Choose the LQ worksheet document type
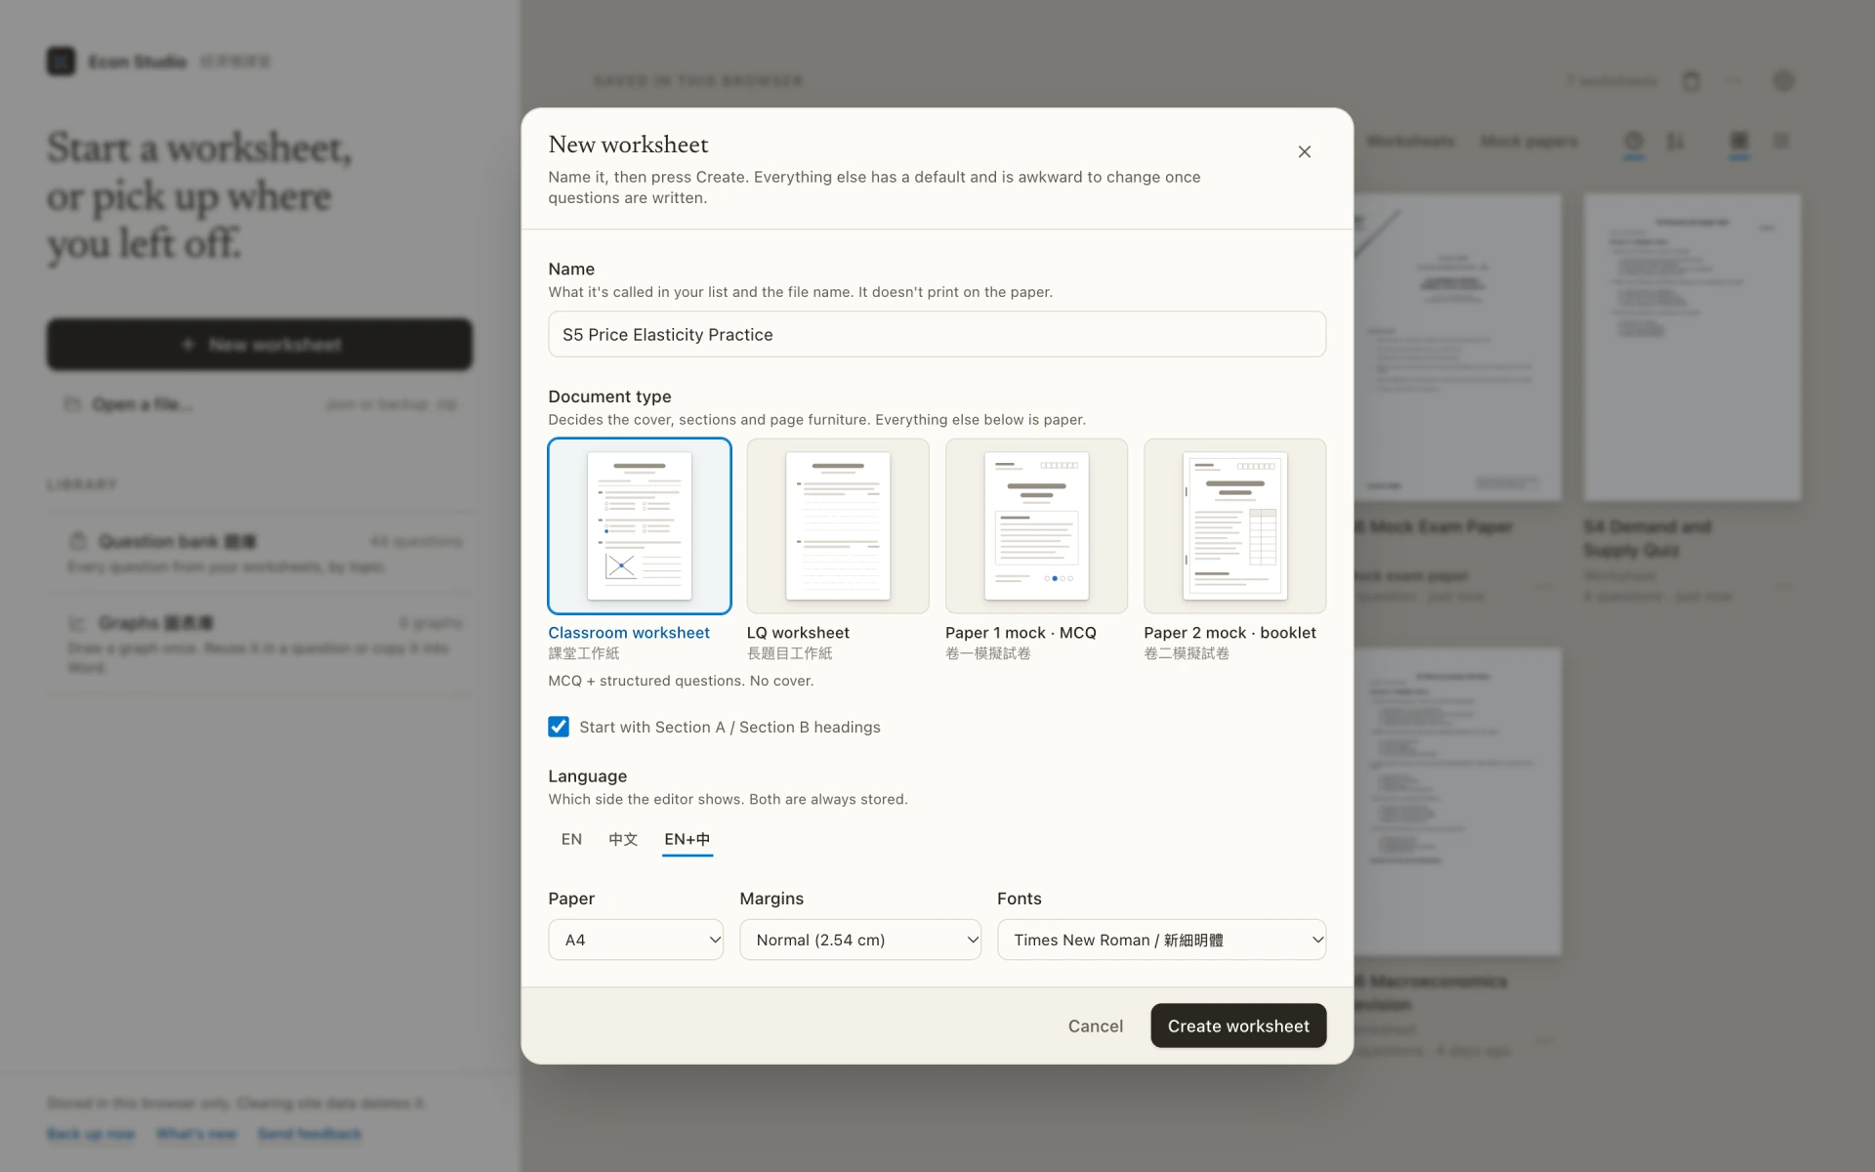The height and width of the screenshot is (1172, 1875). click(x=838, y=525)
